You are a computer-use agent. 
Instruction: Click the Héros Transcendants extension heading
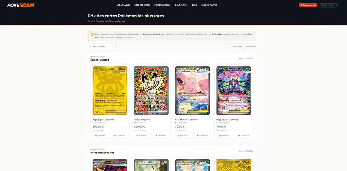click(102, 152)
